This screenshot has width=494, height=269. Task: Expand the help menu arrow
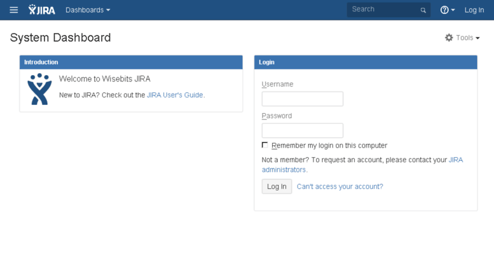[453, 10]
